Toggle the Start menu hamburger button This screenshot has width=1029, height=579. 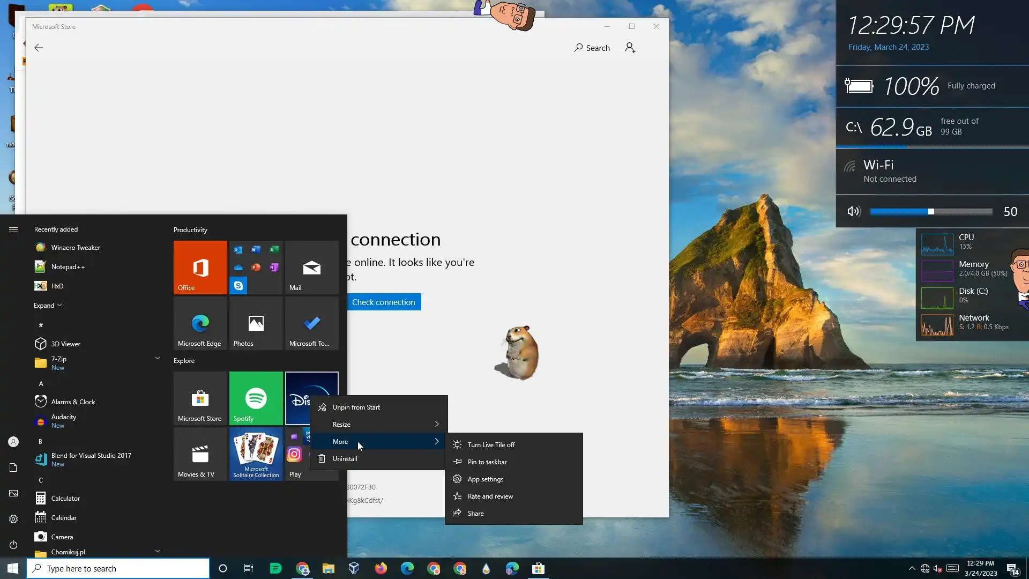coord(13,229)
